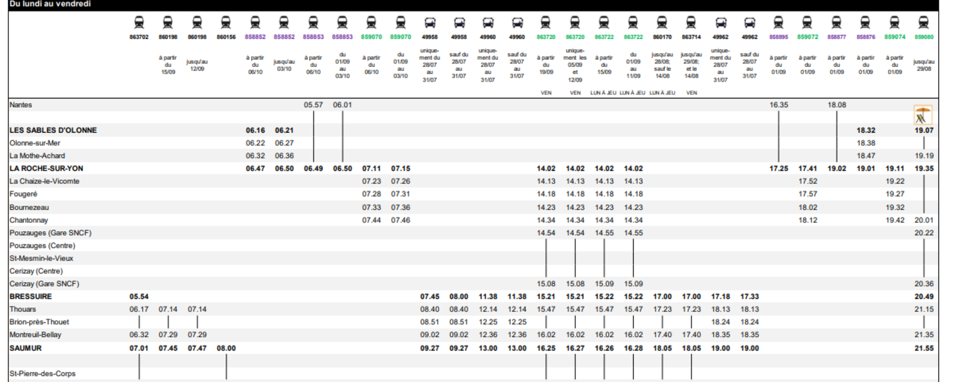Click the 20.22 Pouzauges Gare SNCF time

click(924, 233)
